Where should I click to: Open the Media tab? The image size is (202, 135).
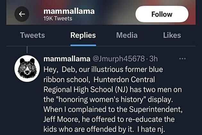[x=127, y=35]
